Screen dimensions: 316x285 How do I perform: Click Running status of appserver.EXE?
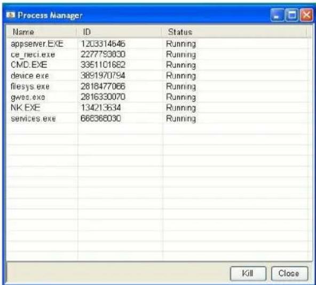[181, 44]
